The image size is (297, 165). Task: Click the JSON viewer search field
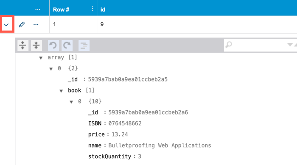point(258,45)
